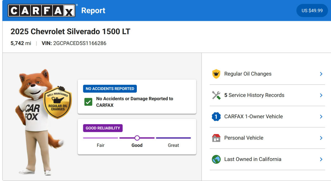Click the Well Maintained shield badge
The width and height of the screenshot is (331, 181).
click(x=57, y=102)
